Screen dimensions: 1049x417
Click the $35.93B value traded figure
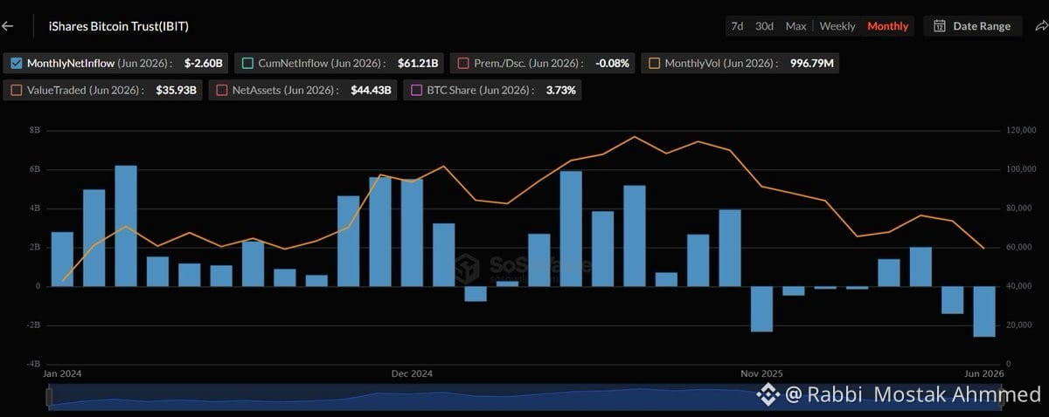click(177, 90)
